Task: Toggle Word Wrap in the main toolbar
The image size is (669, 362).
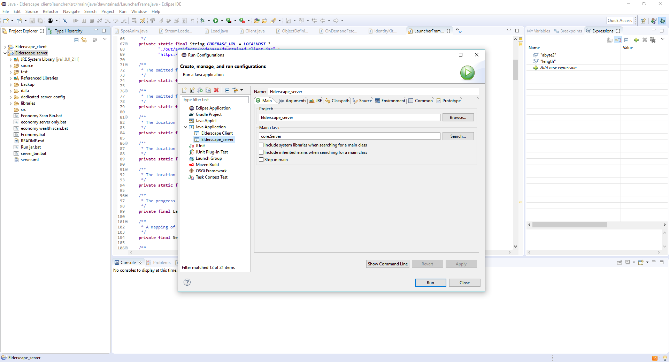Action: point(176,21)
